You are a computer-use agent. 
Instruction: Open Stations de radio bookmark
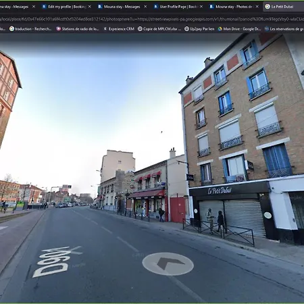pyautogui.click(x=78, y=29)
